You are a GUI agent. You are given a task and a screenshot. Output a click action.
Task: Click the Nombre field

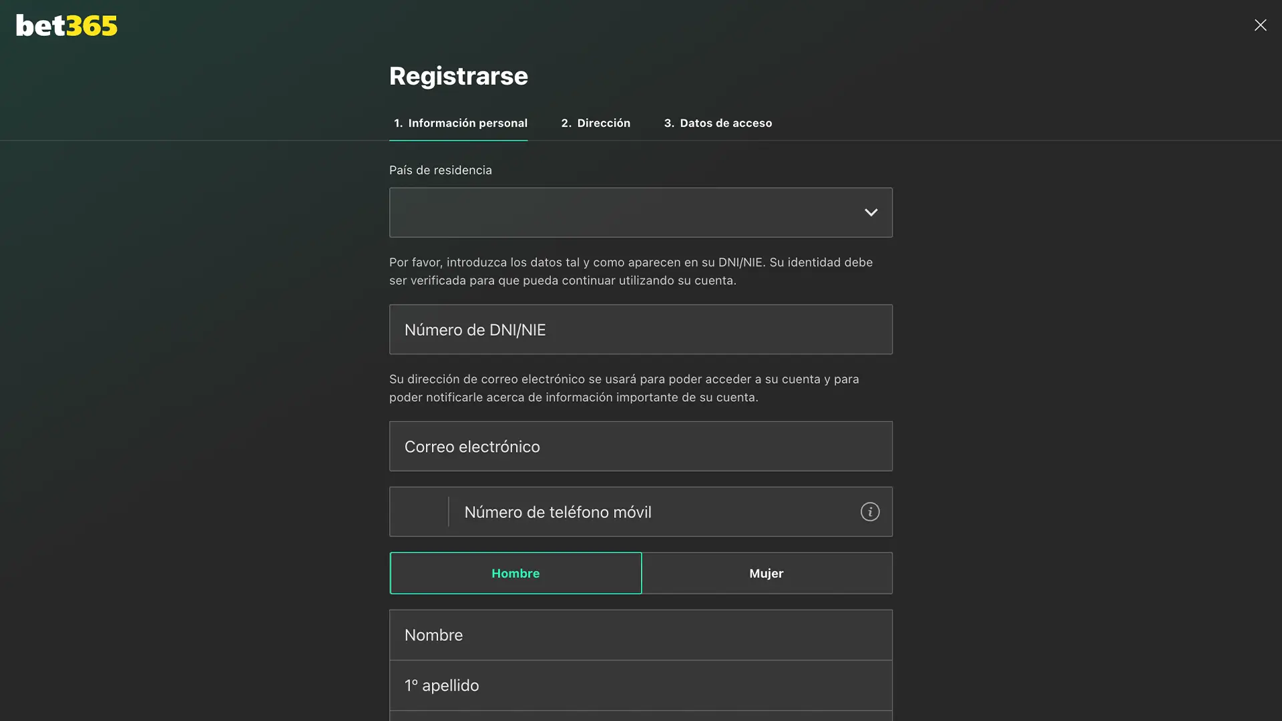(641, 634)
